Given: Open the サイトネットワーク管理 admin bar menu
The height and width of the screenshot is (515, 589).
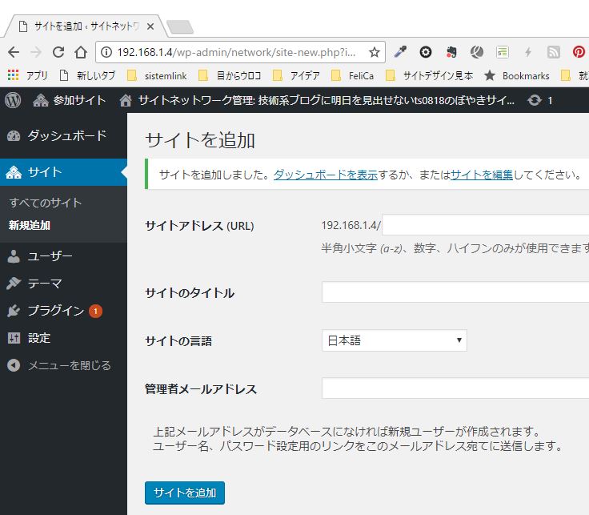Looking at the screenshot, I should (x=317, y=100).
